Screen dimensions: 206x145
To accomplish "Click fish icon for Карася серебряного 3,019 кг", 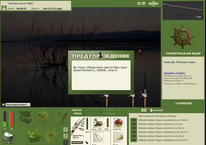I will [134, 140].
